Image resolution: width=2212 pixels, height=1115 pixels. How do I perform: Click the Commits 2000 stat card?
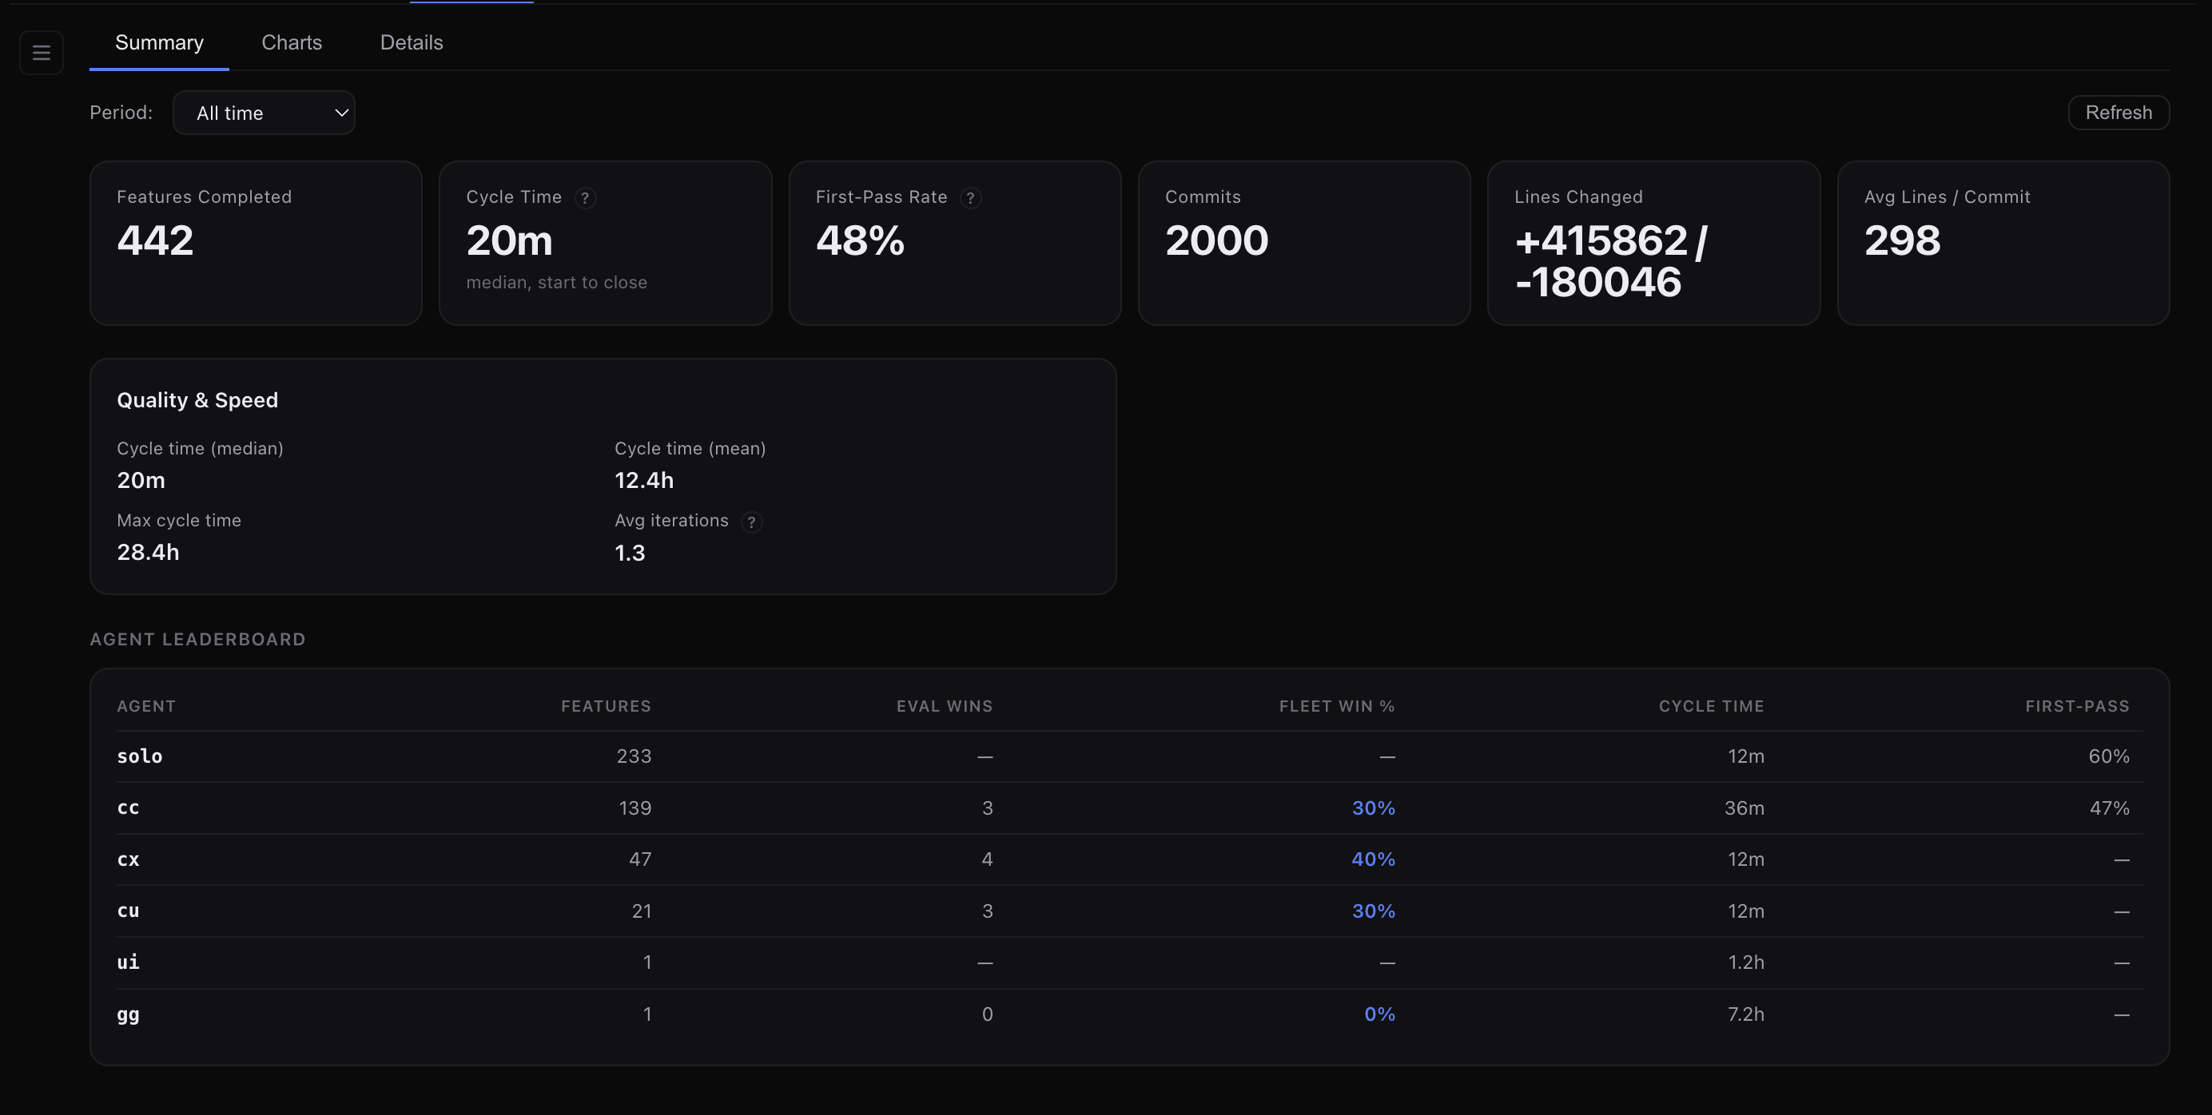point(1303,243)
